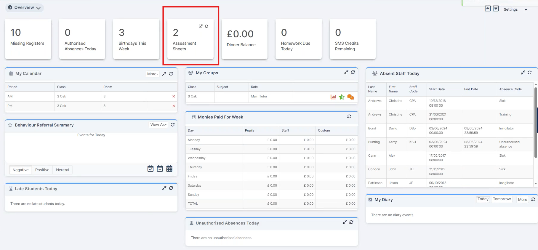
Task: Refresh the Assessment Sheets tile
Action: click(206, 26)
